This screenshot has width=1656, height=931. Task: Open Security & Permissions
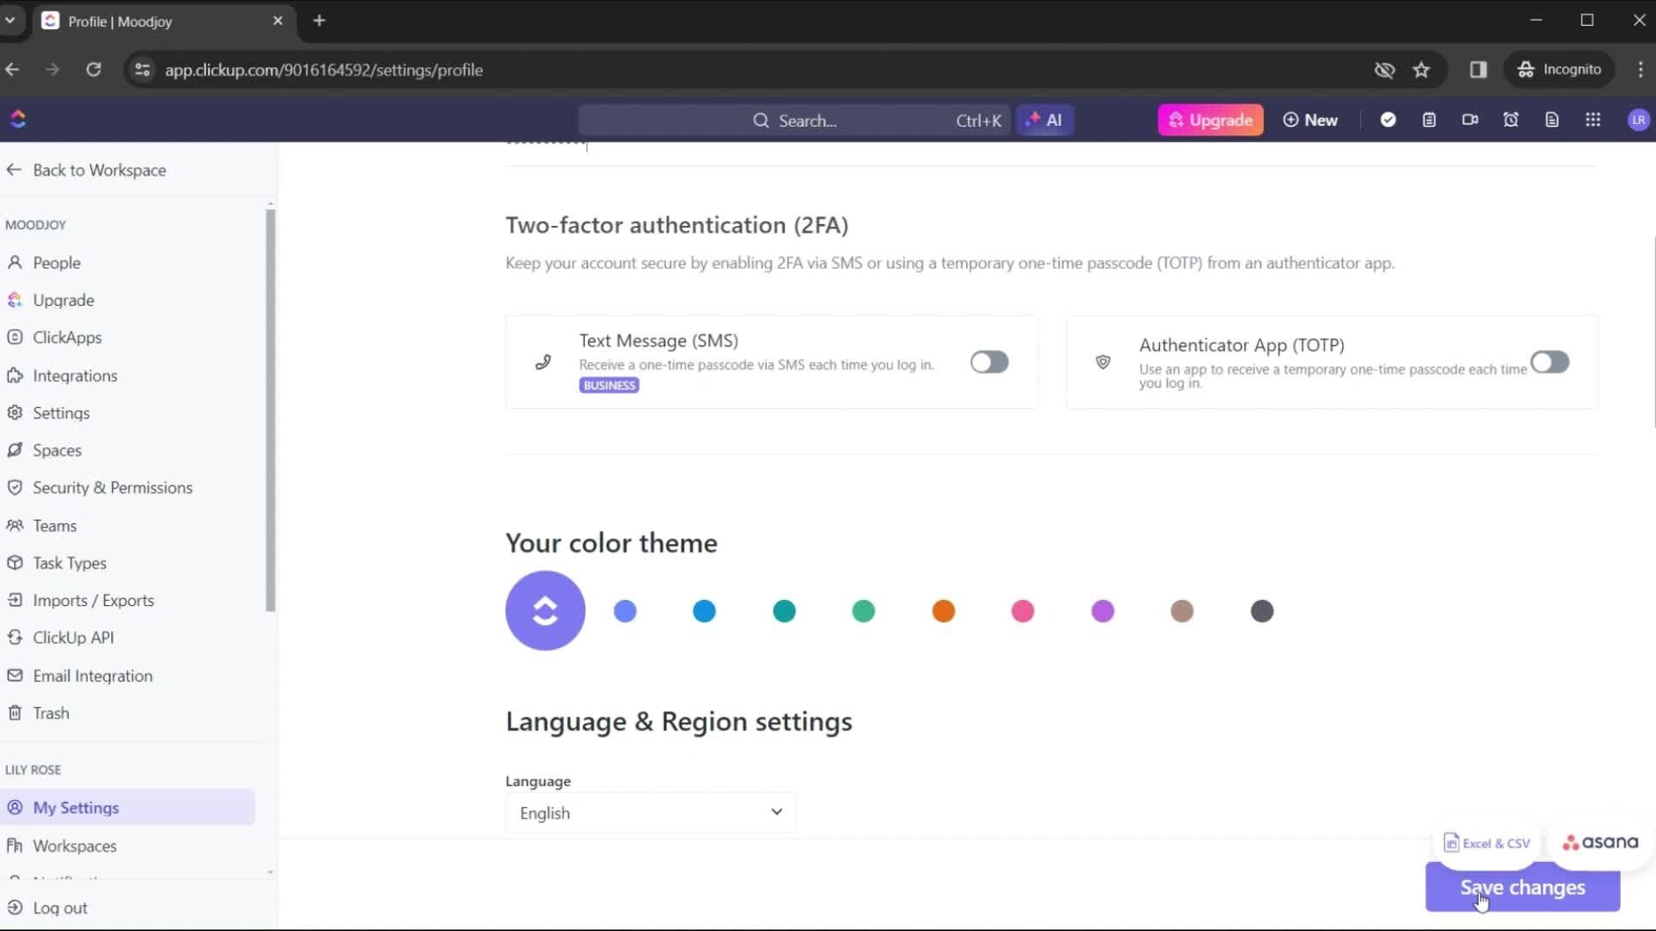tap(112, 488)
